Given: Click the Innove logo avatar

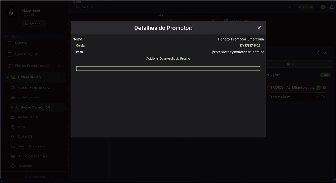Looking at the screenshot, I should 11,13.
